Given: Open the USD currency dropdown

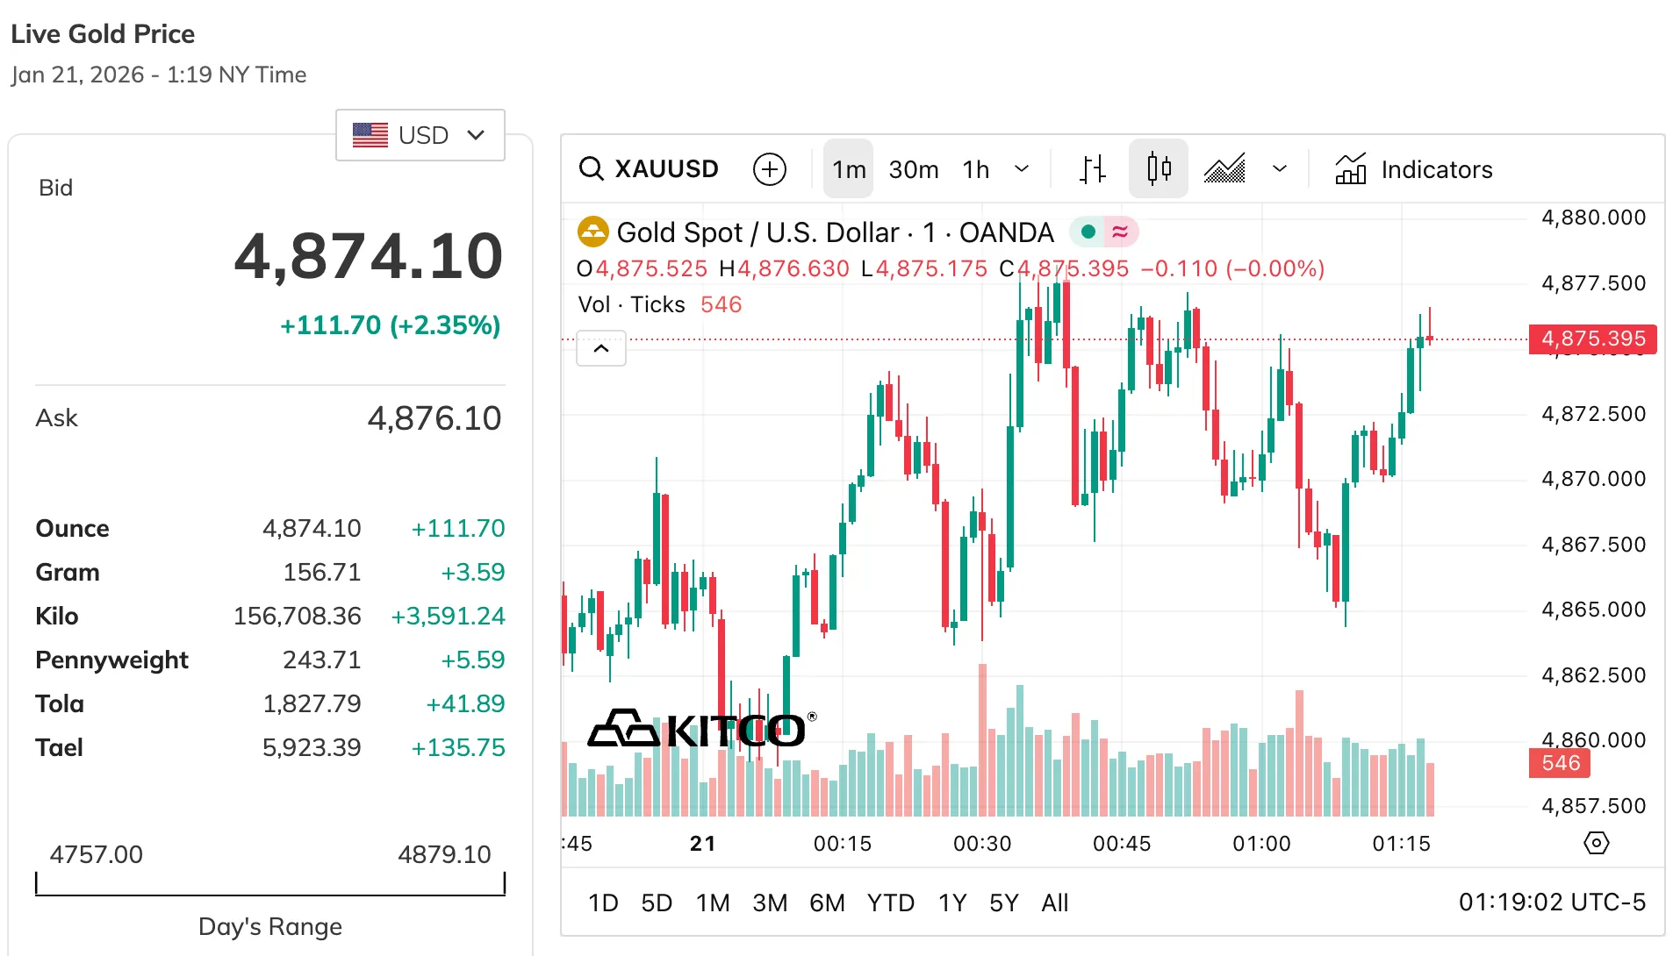Looking at the screenshot, I should 420,135.
